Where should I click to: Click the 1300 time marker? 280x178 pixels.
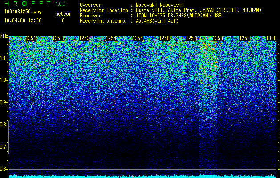point(271,38)
